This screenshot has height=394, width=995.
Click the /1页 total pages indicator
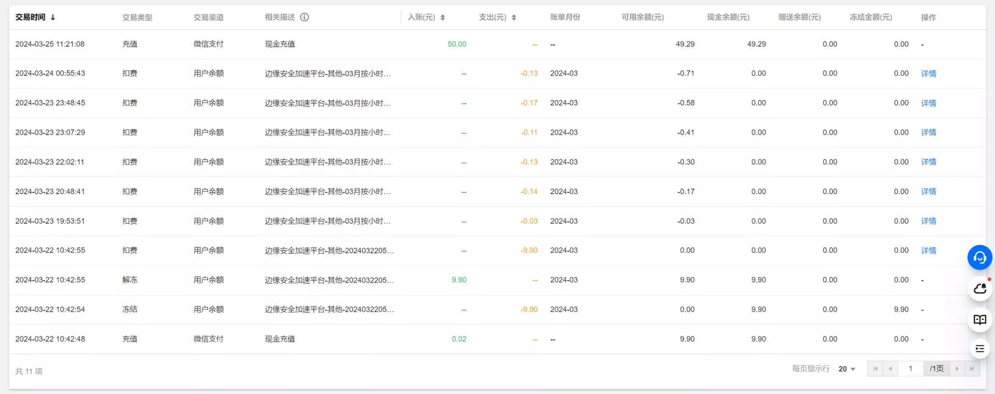coord(936,369)
